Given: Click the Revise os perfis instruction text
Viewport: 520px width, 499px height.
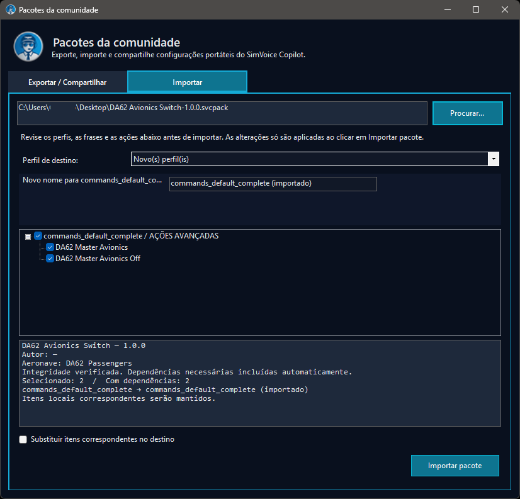Looking at the screenshot, I should pos(222,137).
